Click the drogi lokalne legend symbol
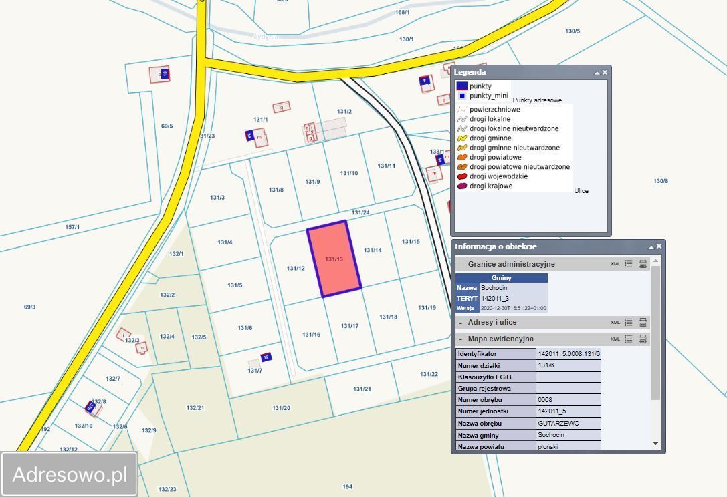Image resolution: width=727 pixels, height=497 pixels. point(461,119)
